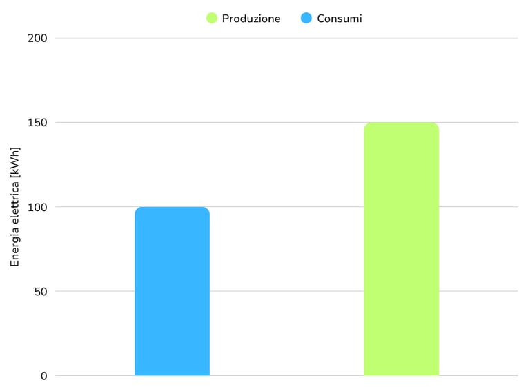This screenshot has width=530, height=387.
Task: Click the Consumi legend label text
Action: 340,19
